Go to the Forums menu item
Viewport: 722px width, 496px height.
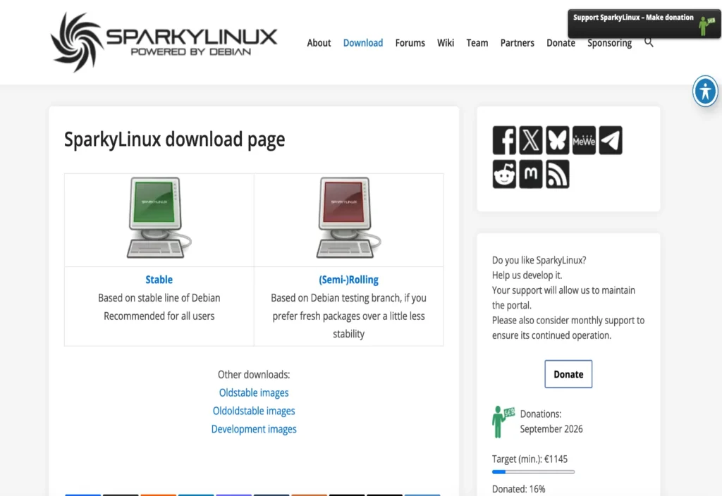coord(410,43)
